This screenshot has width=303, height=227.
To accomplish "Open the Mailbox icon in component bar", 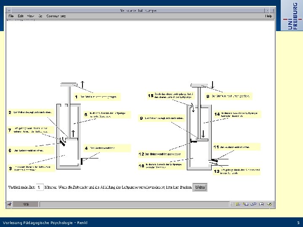I will 245,204.
